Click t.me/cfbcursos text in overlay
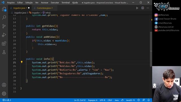The height and width of the screenshot is (102, 181). 165,23
